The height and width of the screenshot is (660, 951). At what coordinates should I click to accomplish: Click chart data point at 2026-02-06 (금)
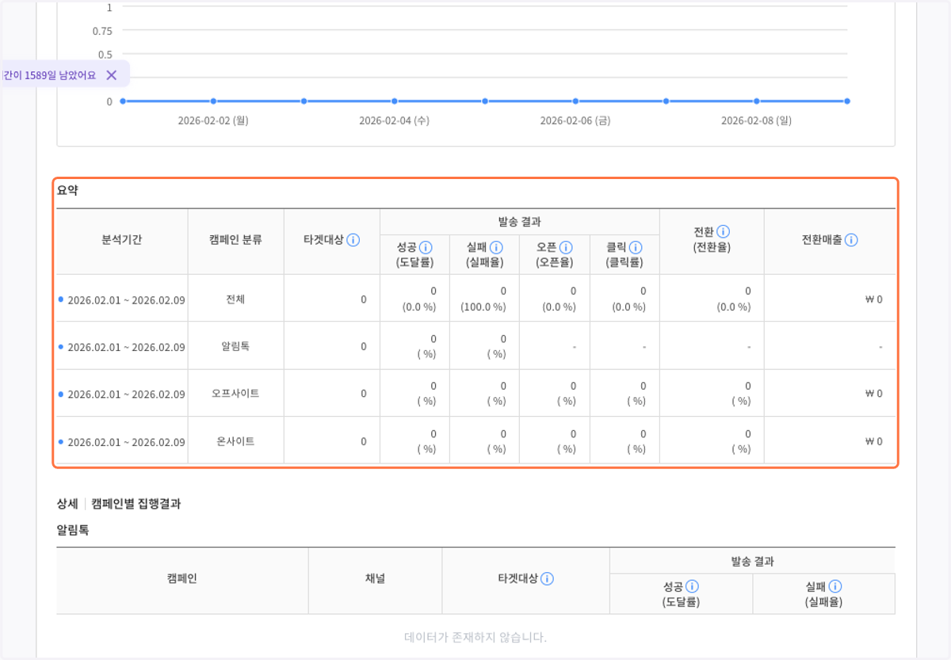pos(575,101)
